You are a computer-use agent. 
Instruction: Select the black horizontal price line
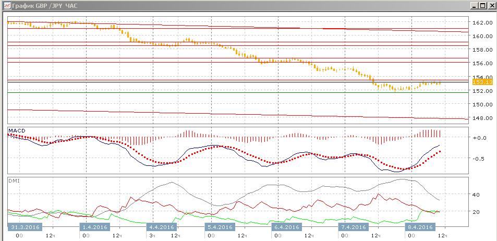pyautogui.click(x=238, y=82)
